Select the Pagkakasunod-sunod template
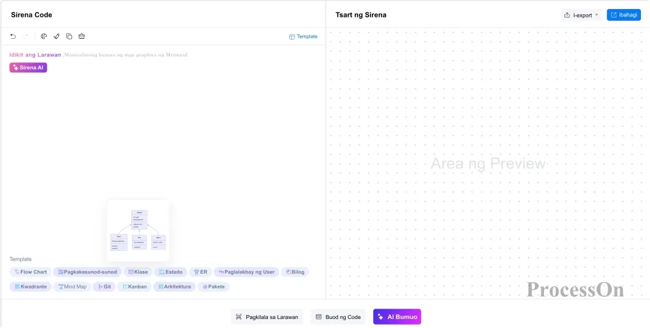The image size is (650, 328). (88, 272)
